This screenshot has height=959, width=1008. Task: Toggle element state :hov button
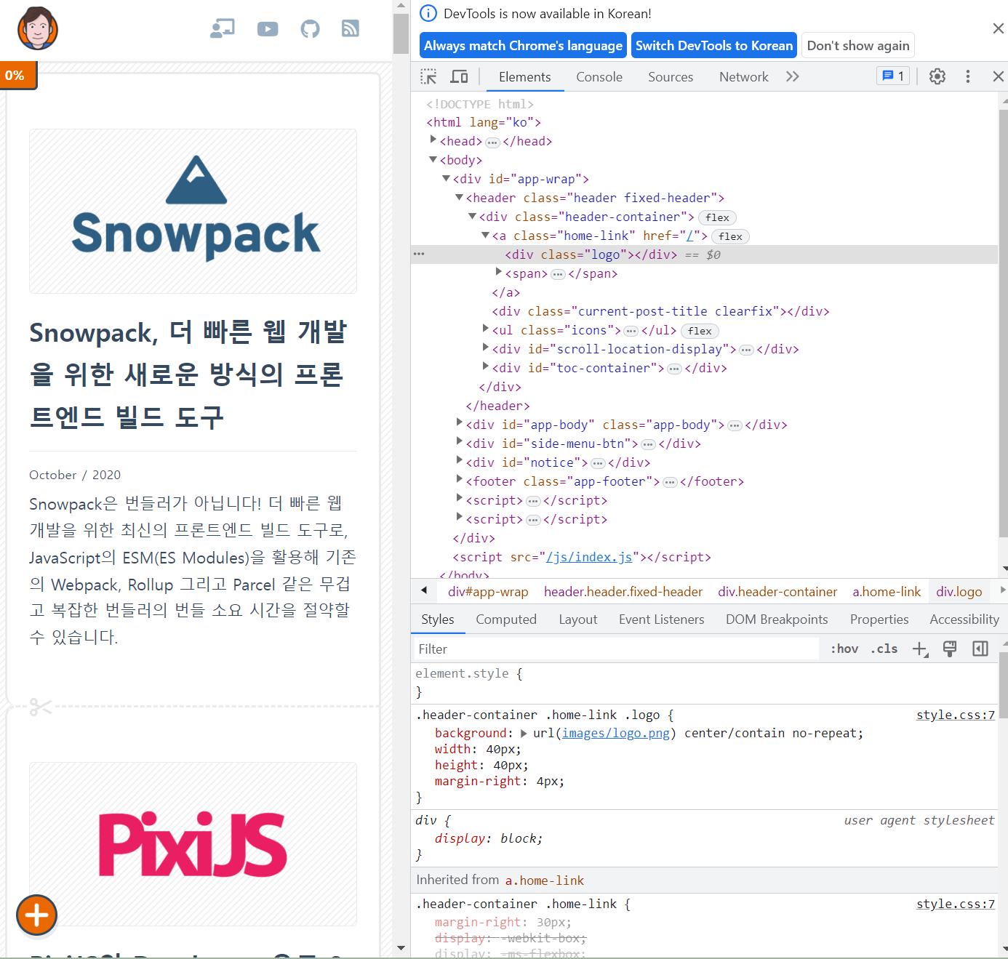(844, 649)
